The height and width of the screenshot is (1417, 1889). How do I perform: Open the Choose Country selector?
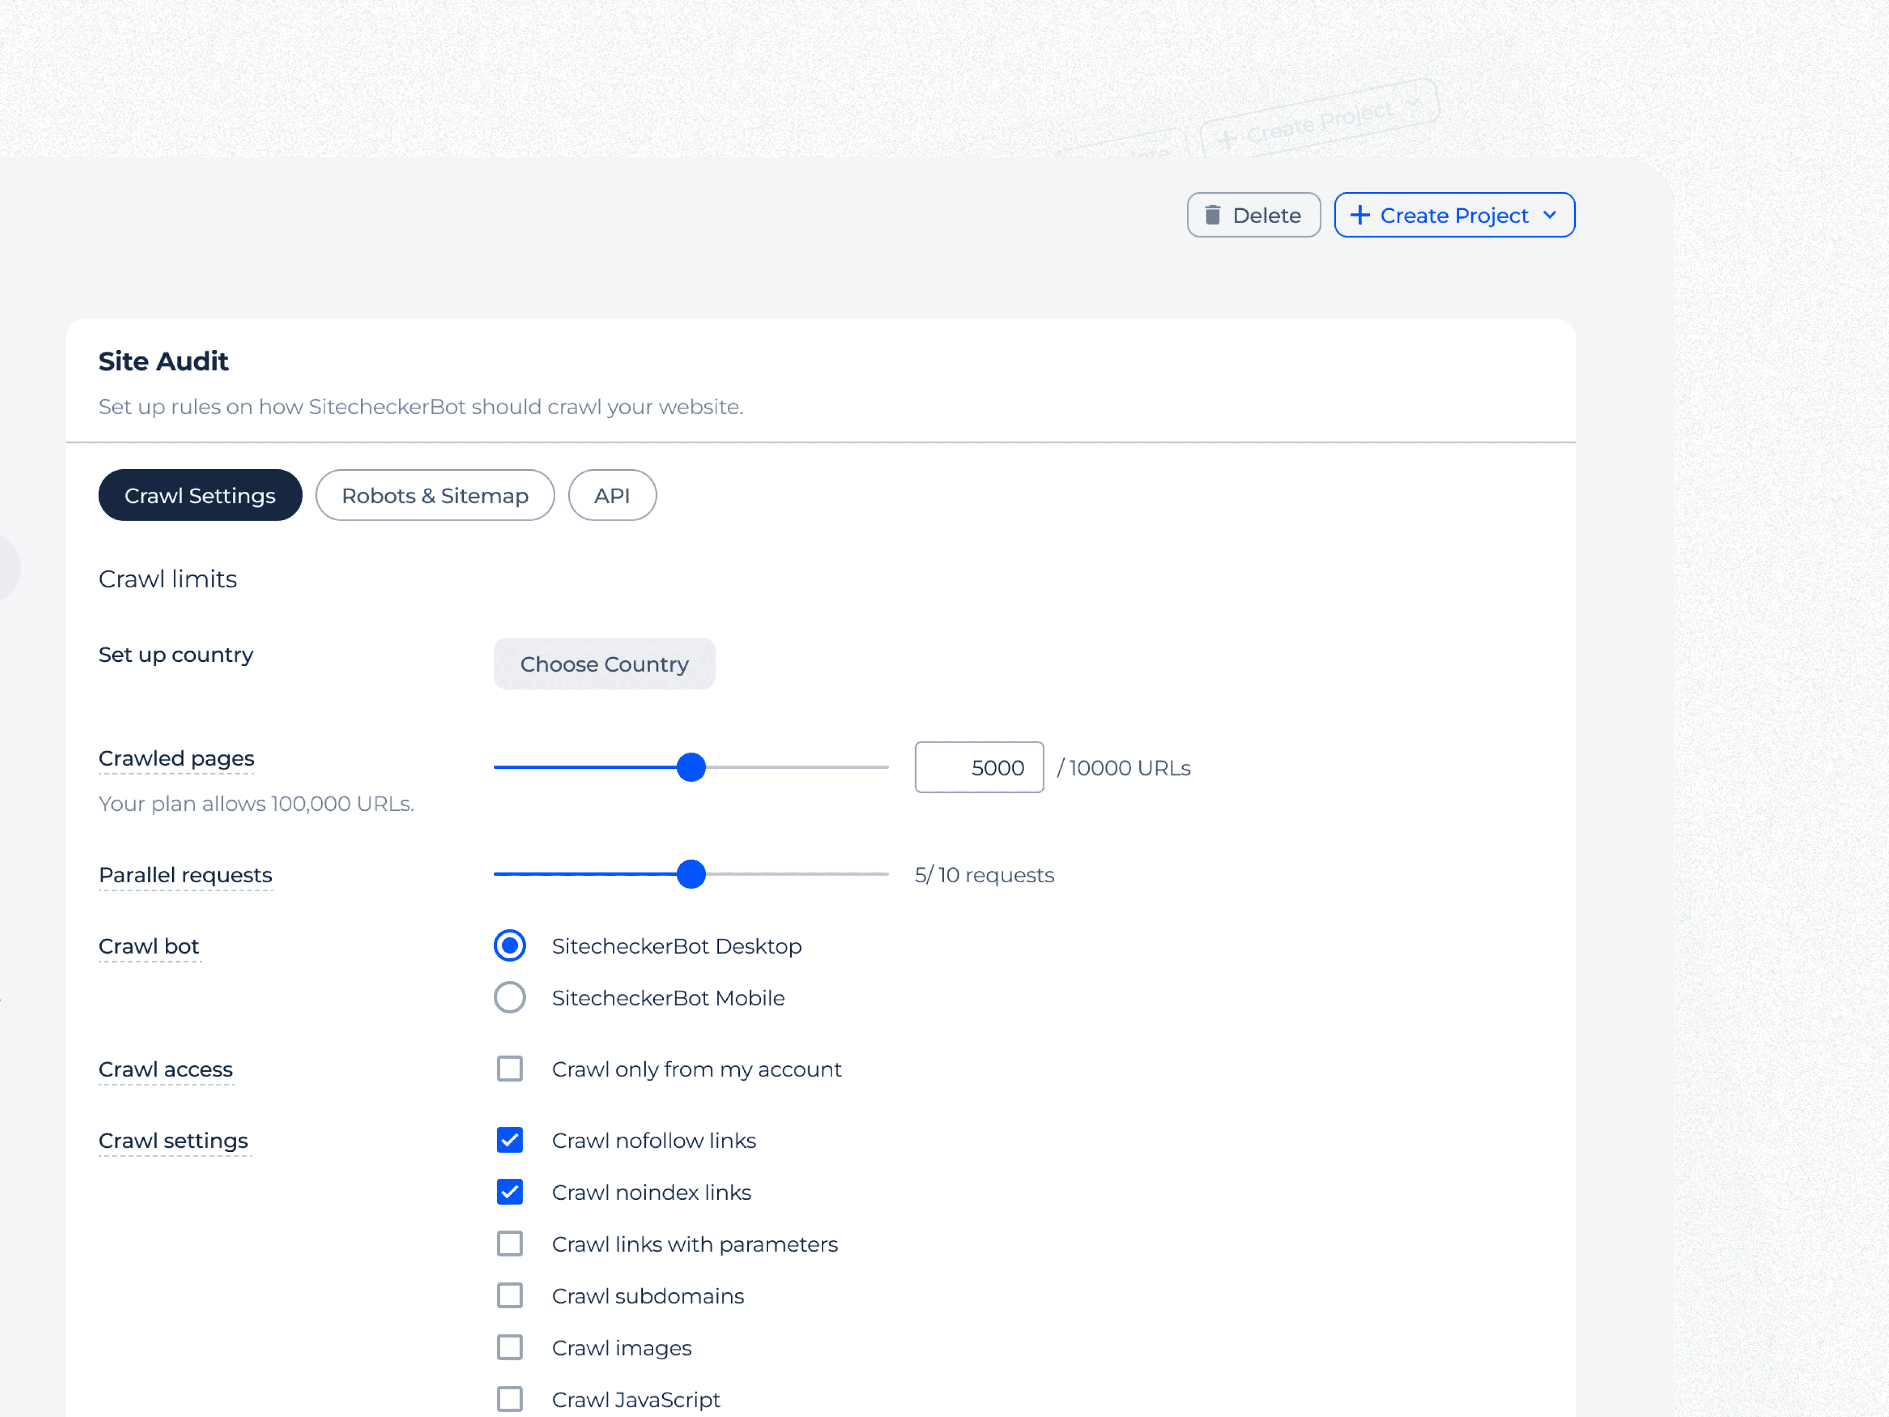(604, 664)
